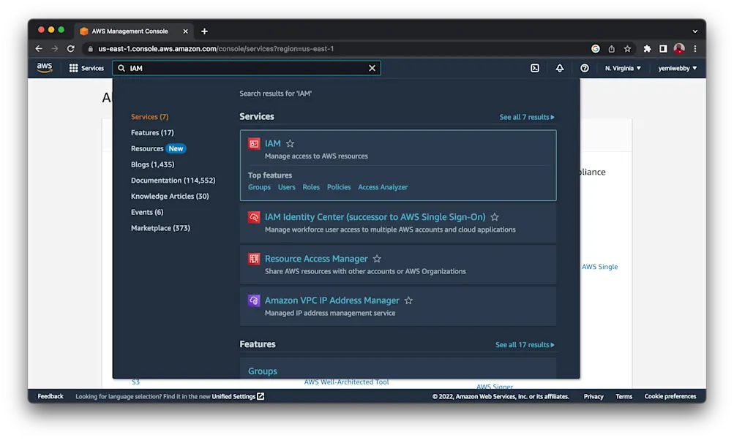
Task: Click the Resource Access Manager service icon
Action: (x=254, y=259)
